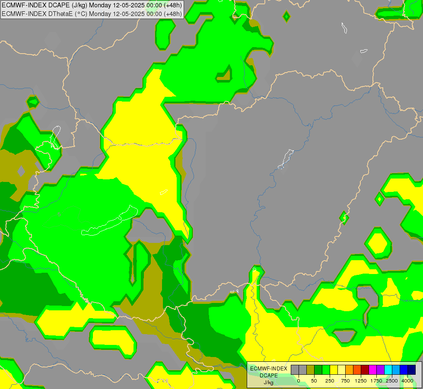Select the bright yellow legend swatch
Viewport: 423px width, 389px height.
click(x=334, y=370)
